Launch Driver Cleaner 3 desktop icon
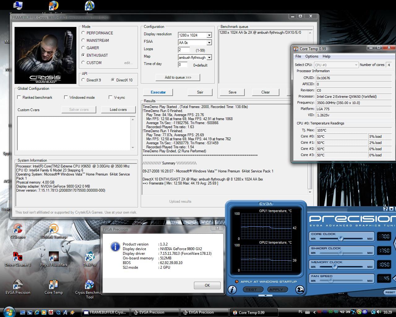The image size is (396, 317). click(18, 259)
